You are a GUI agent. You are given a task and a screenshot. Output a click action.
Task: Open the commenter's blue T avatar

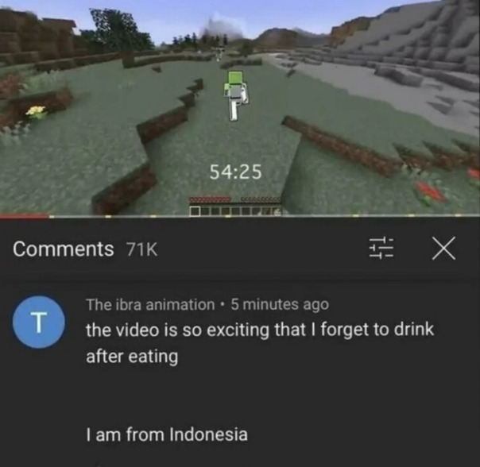[39, 322]
